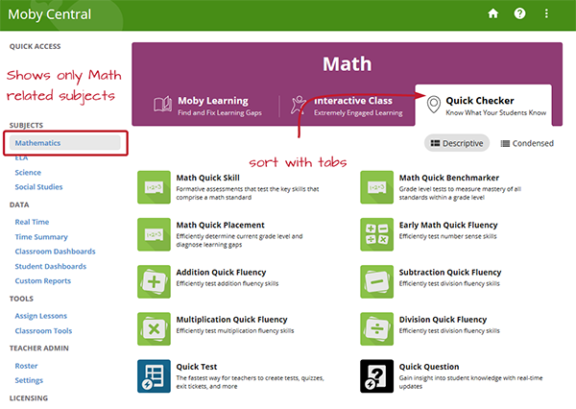This screenshot has width=576, height=409.
Task: Click the Quick Question title
Action: click(429, 367)
